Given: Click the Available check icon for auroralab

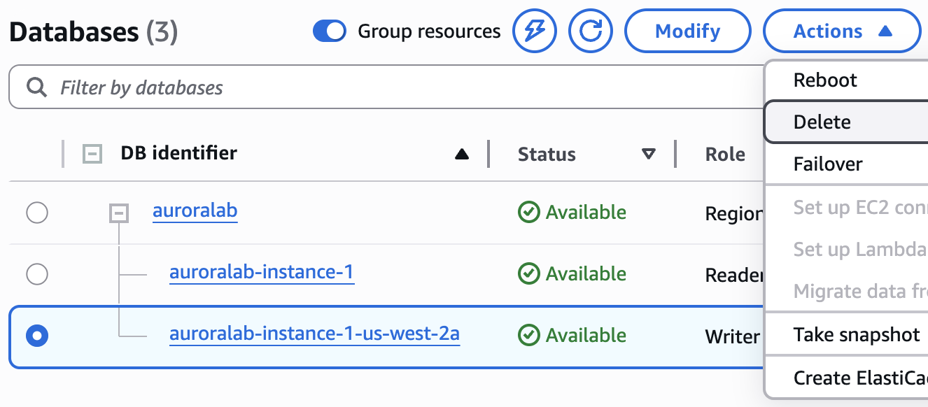Looking at the screenshot, I should coord(528,212).
